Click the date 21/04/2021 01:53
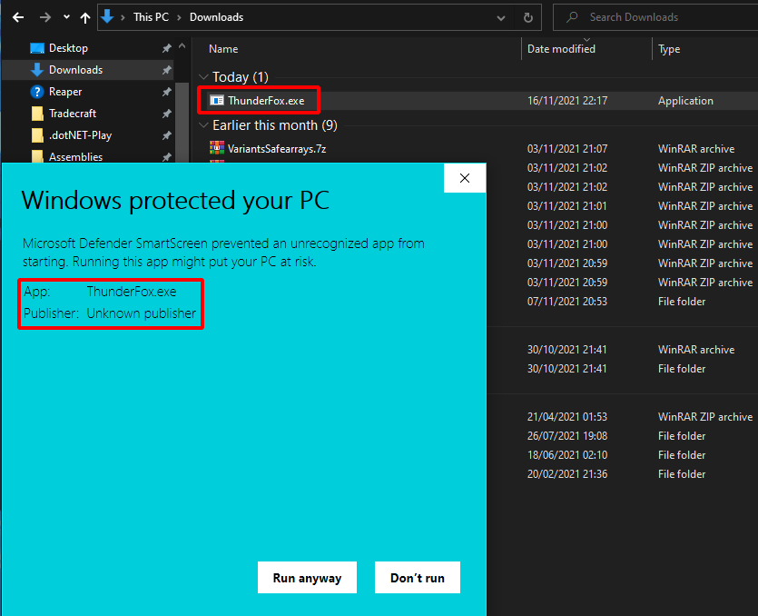Screen dimensions: 758x616 (567, 417)
